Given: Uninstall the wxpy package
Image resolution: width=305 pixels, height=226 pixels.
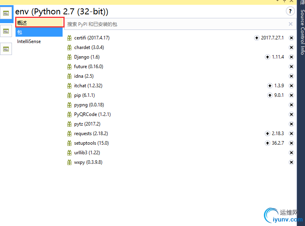Looking at the screenshot, I should (x=291, y=162).
